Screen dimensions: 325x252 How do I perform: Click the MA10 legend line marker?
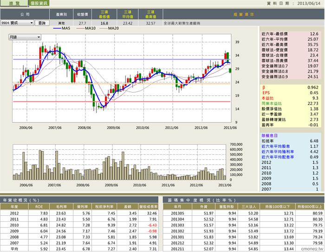coord(80,28)
